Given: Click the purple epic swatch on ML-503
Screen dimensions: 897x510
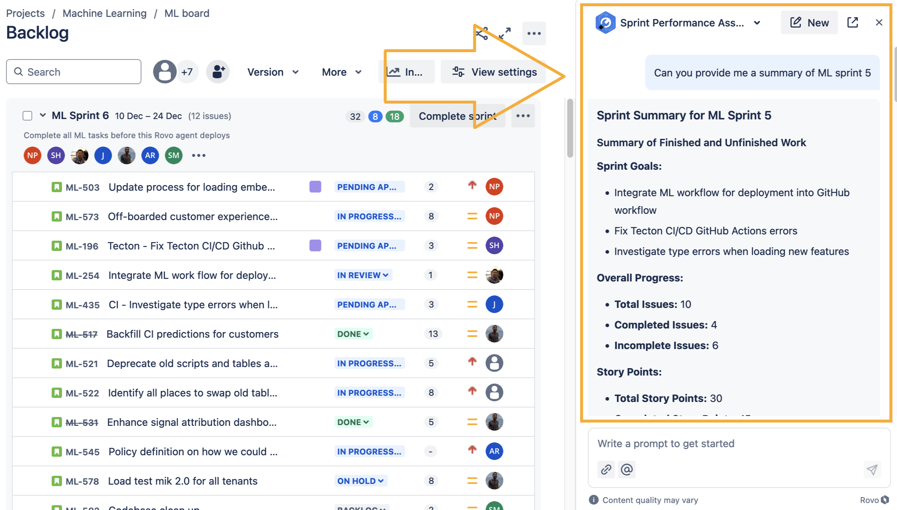Looking at the screenshot, I should (315, 187).
